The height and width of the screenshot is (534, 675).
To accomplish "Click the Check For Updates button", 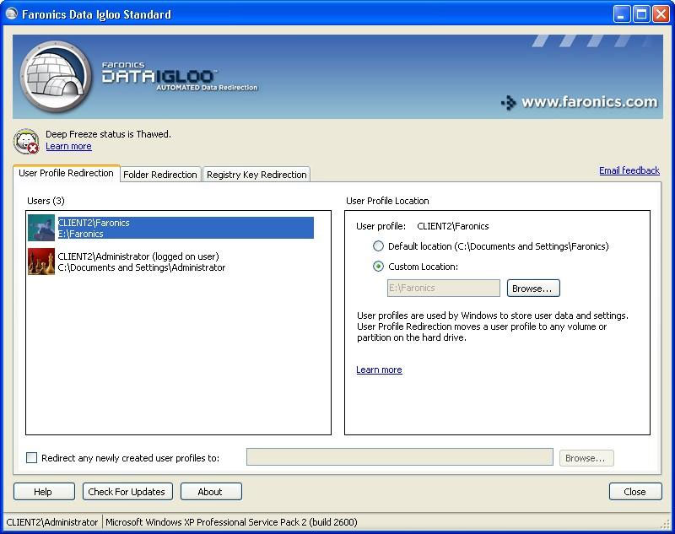I will (x=127, y=492).
